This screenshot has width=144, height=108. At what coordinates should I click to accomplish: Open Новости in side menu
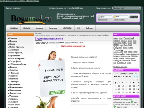(13, 41)
